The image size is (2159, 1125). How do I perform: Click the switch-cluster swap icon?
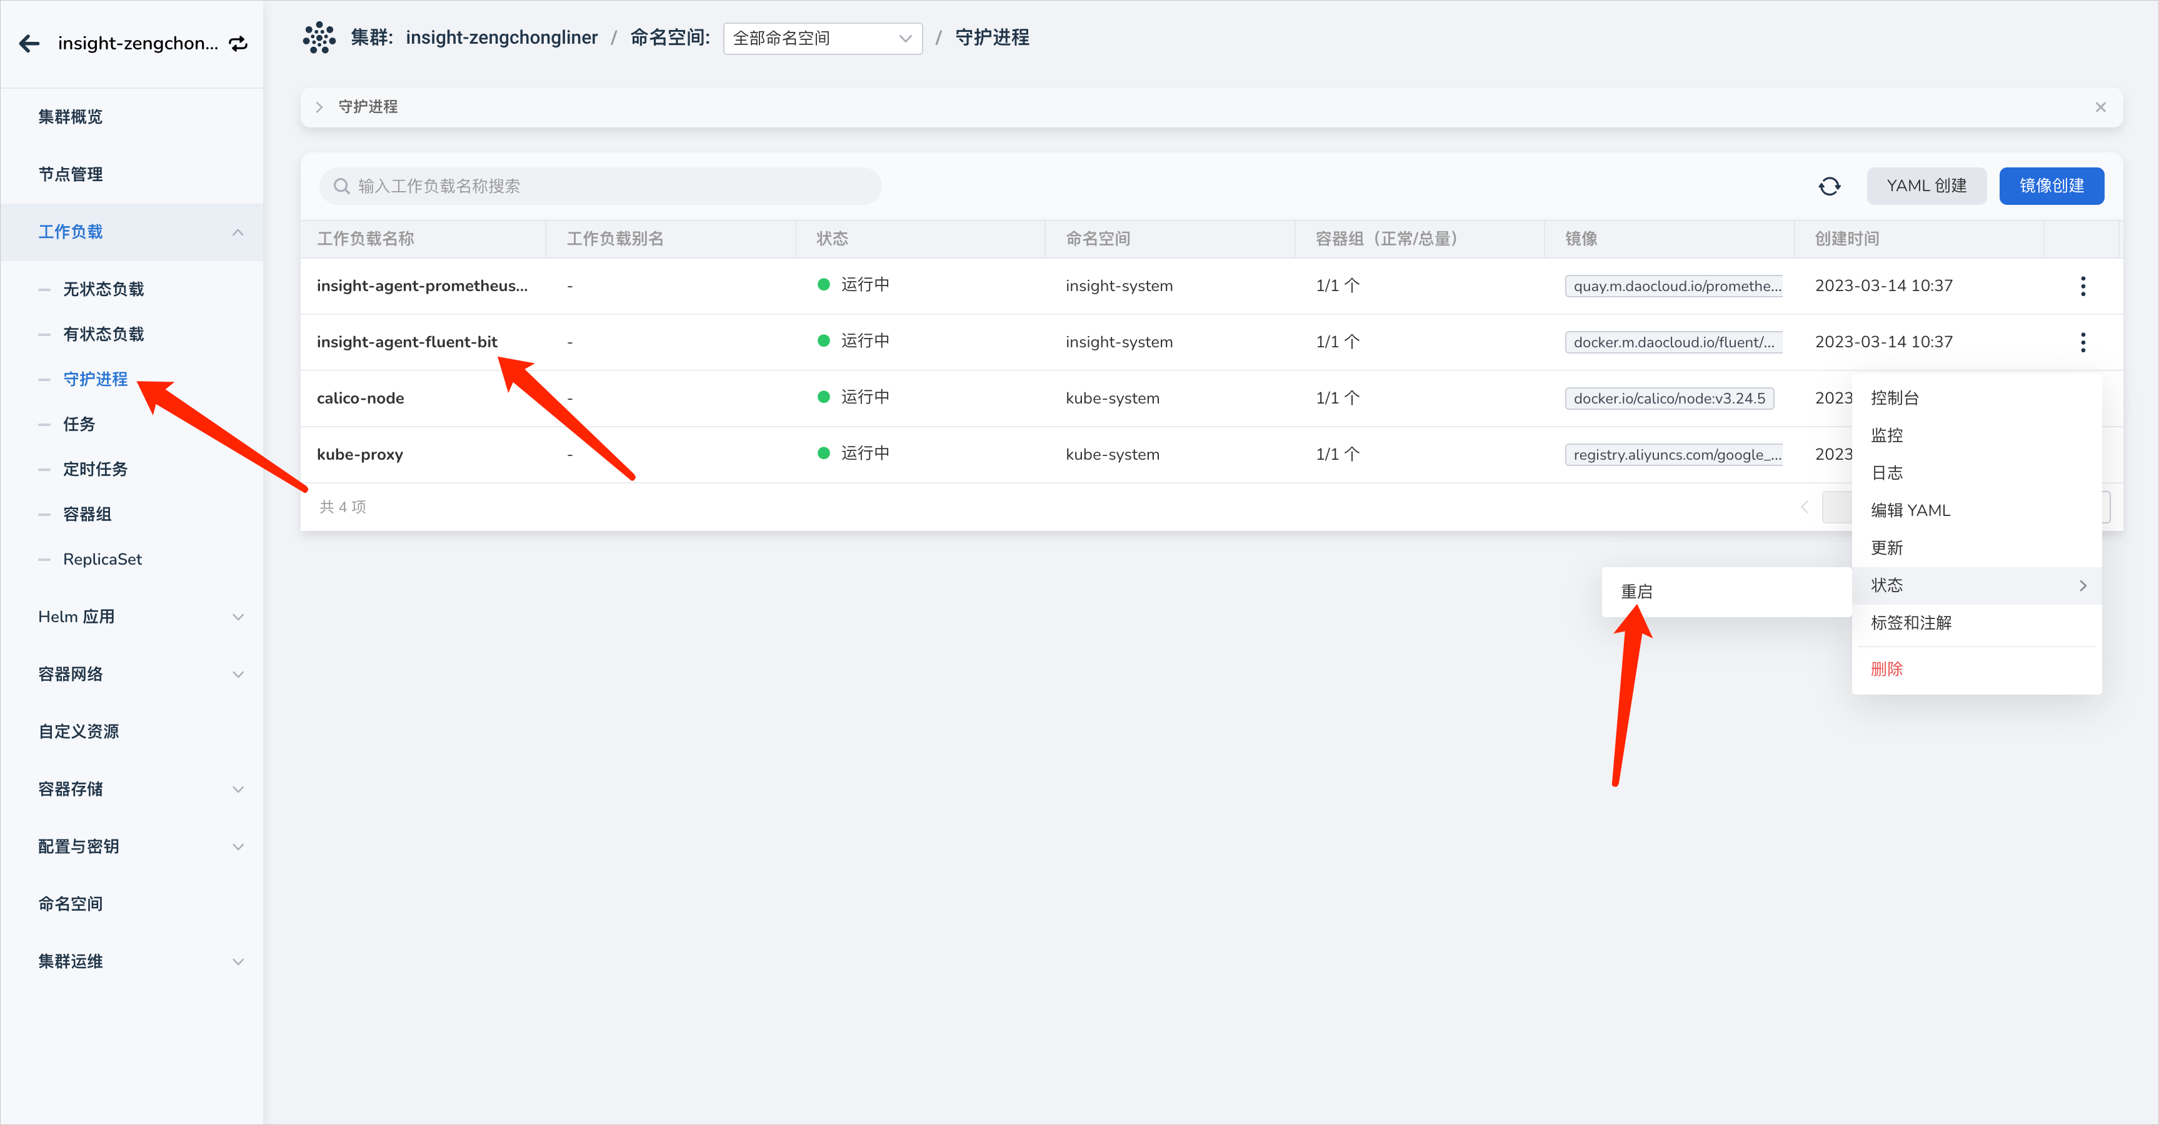[x=239, y=44]
